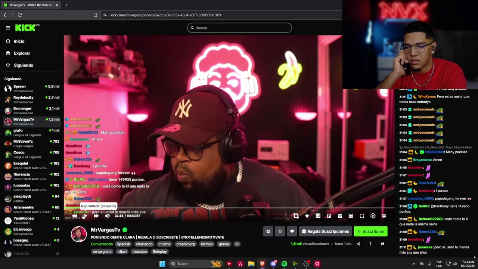Switch to theater mode
This screenshot has width=478, height=269.
tap(351, 216)
